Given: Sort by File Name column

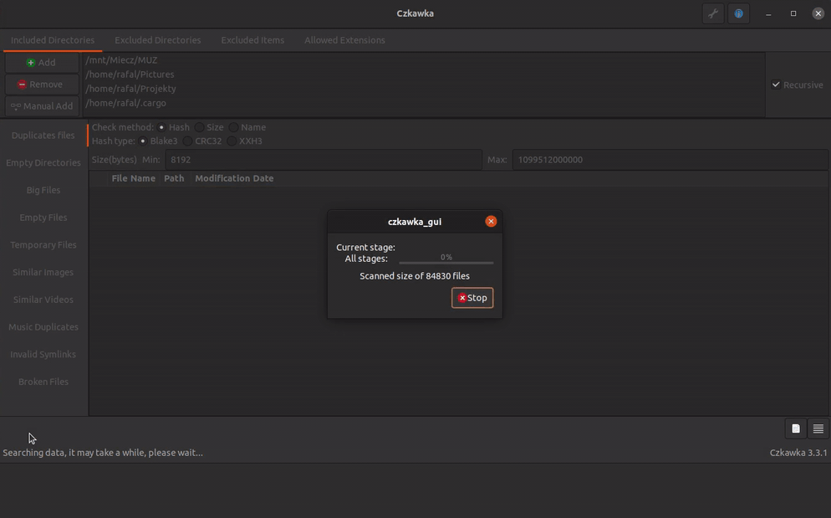Looking at the screenshot, I should [133, 178].
